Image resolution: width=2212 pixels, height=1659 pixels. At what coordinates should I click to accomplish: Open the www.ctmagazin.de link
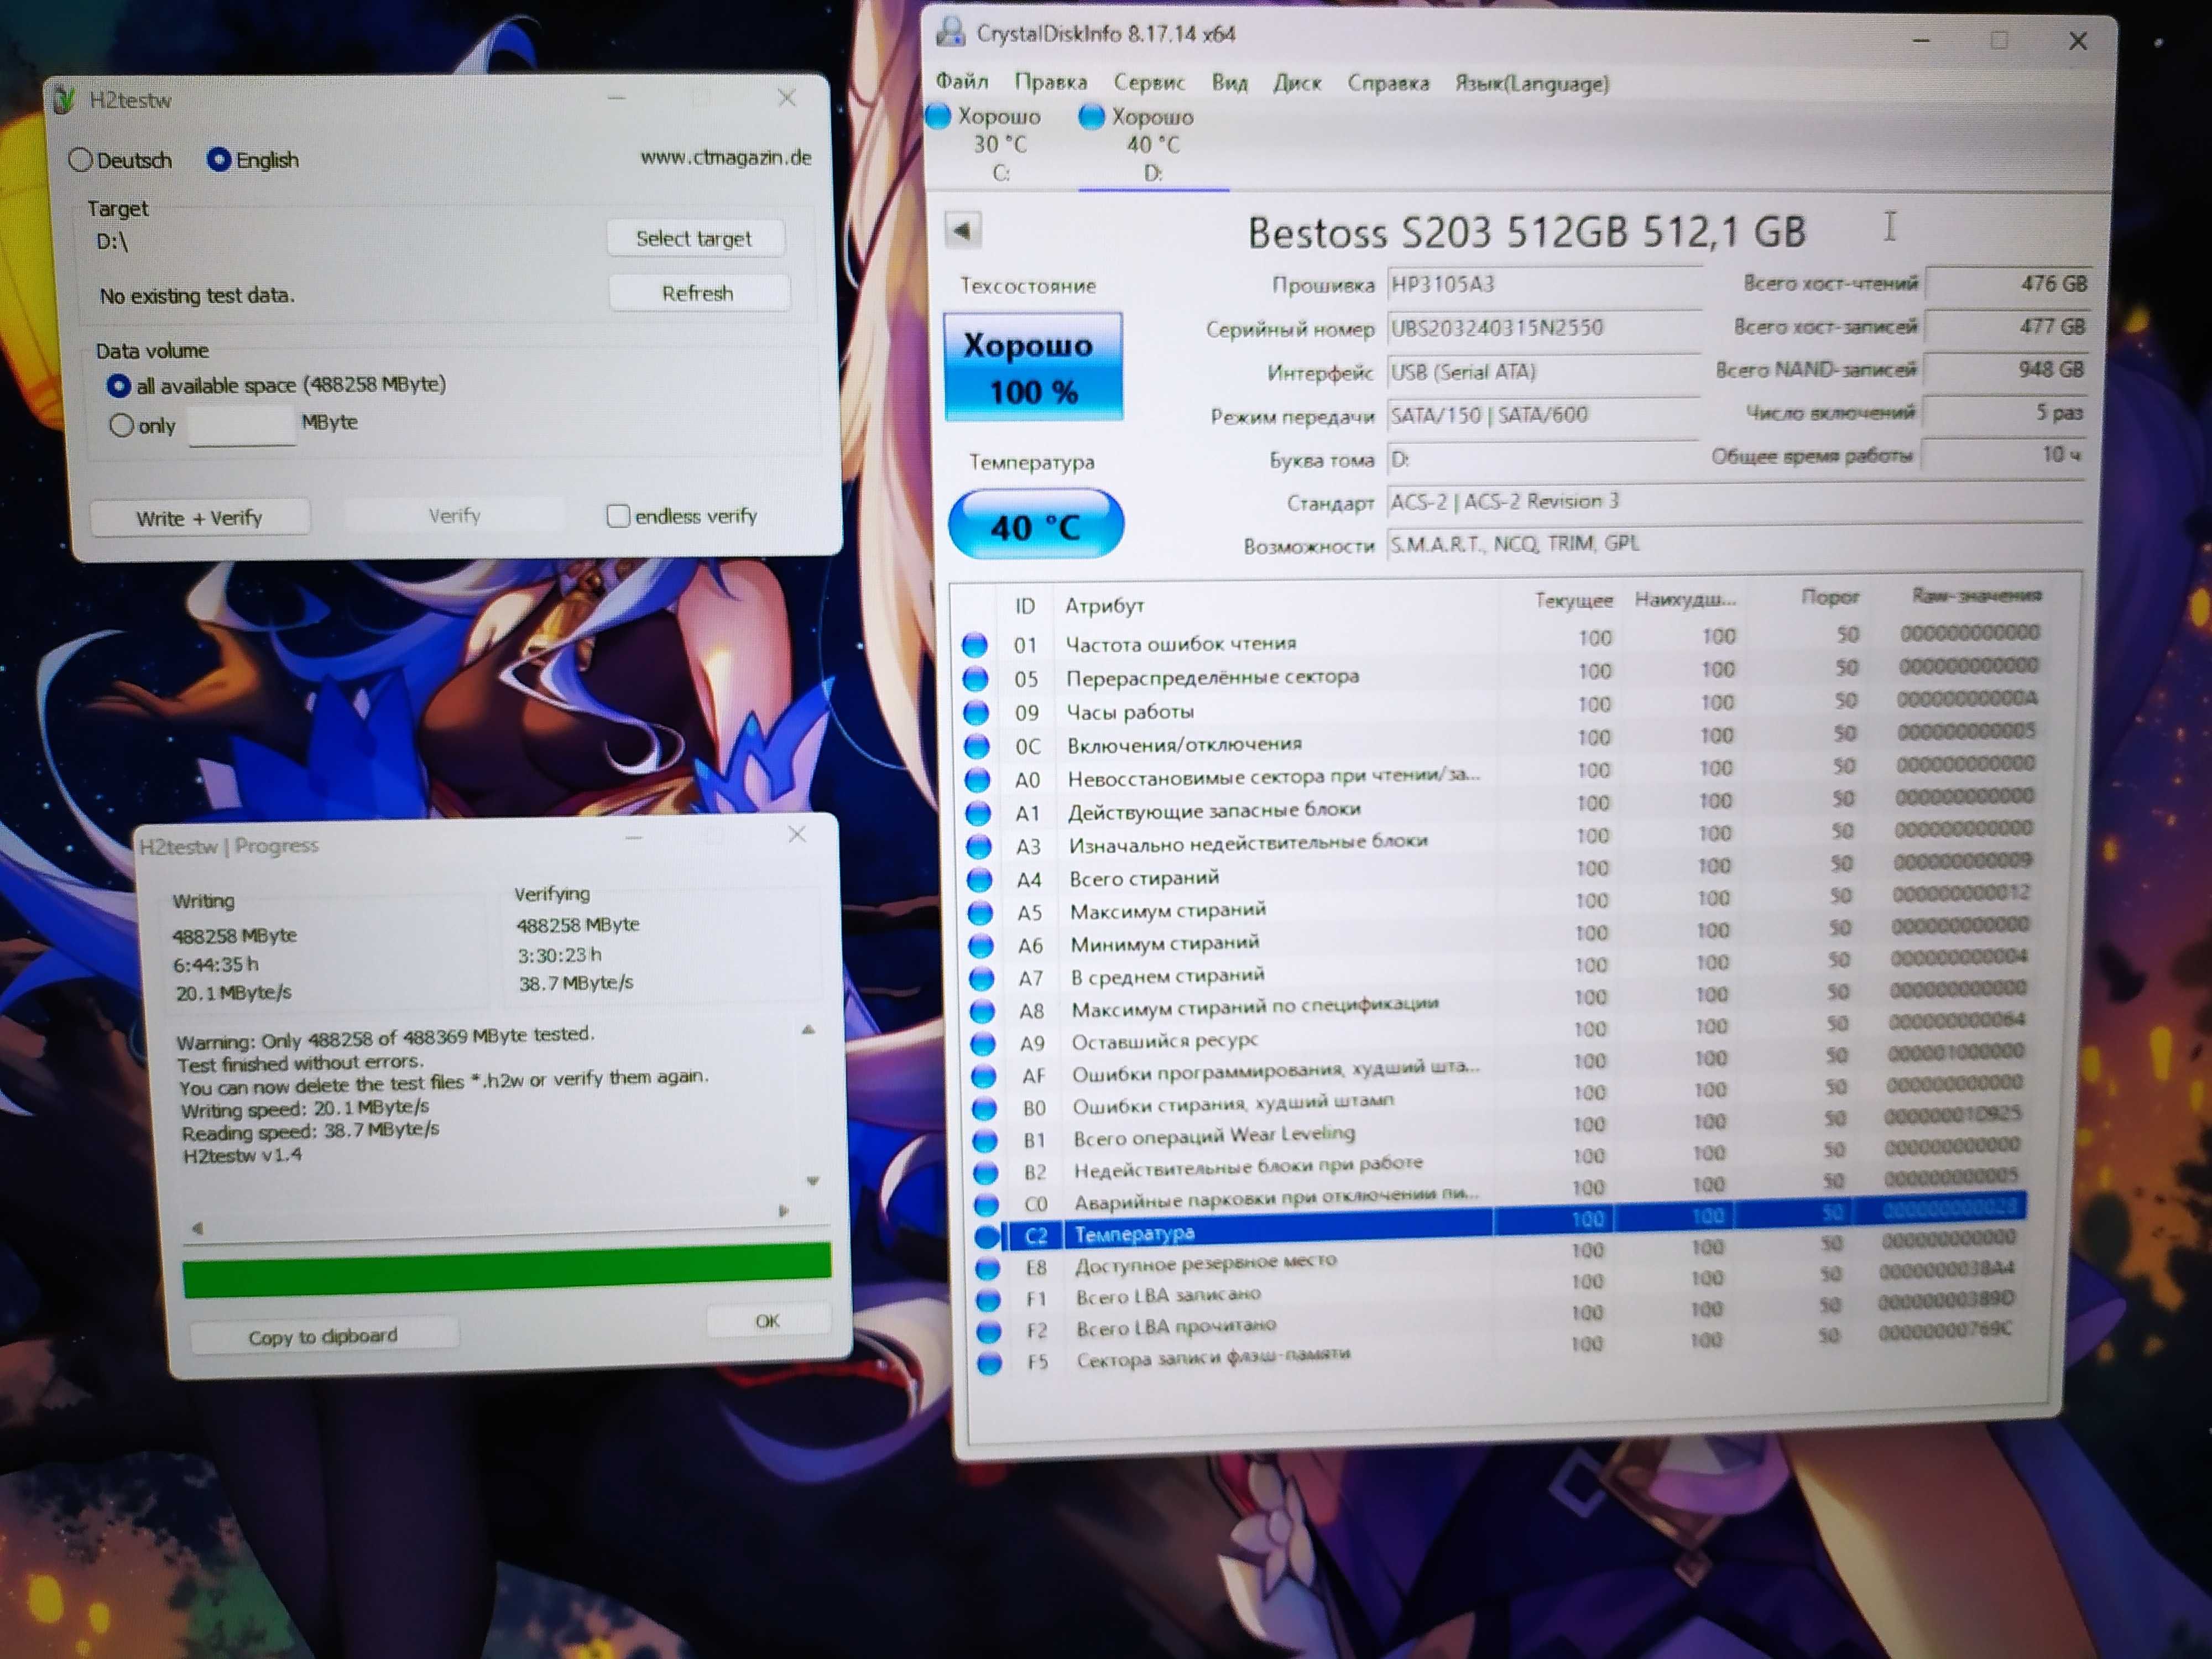(x=726, y=157)
